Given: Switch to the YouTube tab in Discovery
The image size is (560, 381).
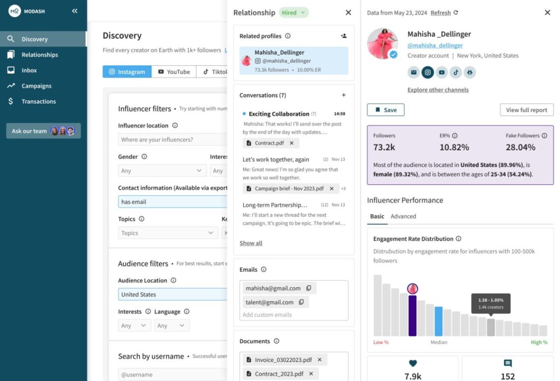Looking at the screenshot, I should (174, 71).
